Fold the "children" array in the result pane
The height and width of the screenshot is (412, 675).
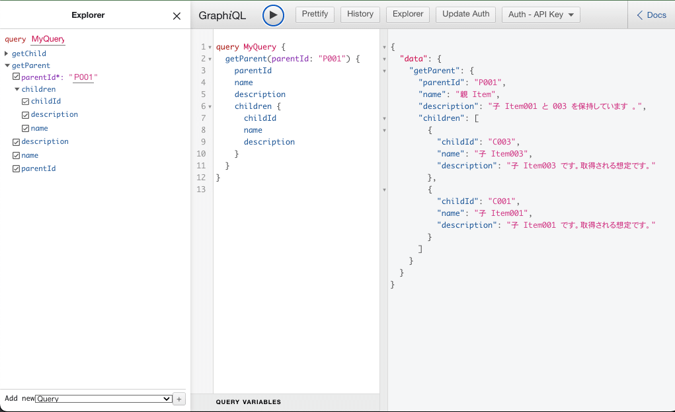(x=384, y=119)
